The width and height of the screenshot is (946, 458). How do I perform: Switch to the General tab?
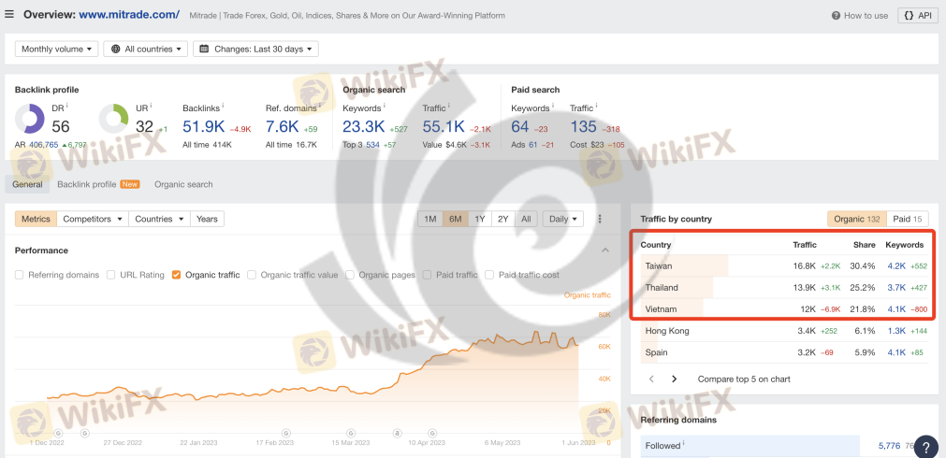pyautogui.click(x=28, y=184)
